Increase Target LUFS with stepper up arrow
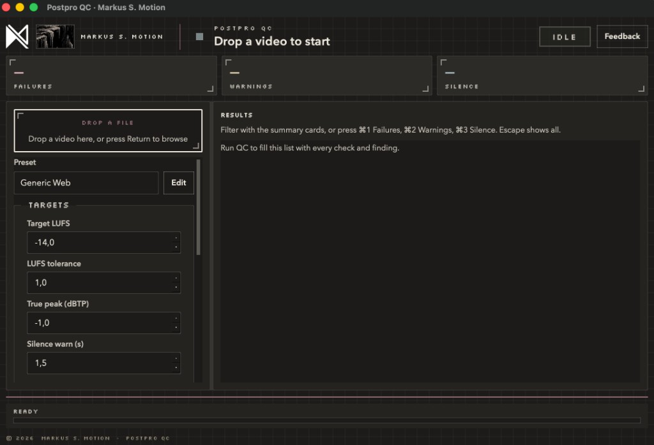Image resolution: width=654 pixels, height=445 pixels. tap(176, 238)
